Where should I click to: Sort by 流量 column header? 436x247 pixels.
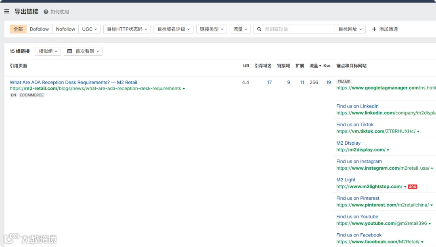coord(315,66)
